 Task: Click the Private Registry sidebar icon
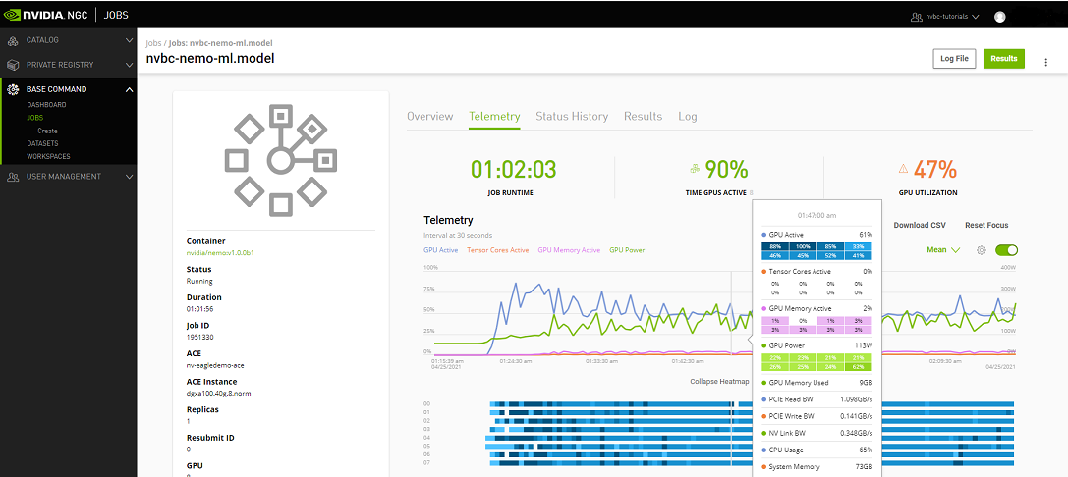point(13,66)
